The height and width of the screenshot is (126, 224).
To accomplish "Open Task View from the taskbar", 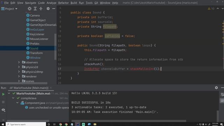I will (55, 125).
